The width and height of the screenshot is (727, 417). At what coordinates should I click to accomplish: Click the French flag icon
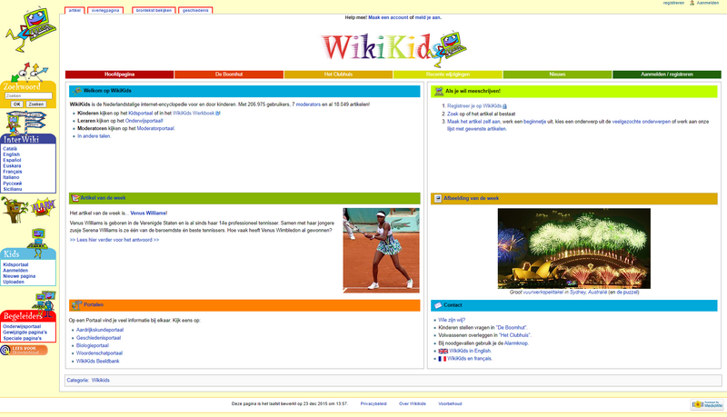[443, 359]
